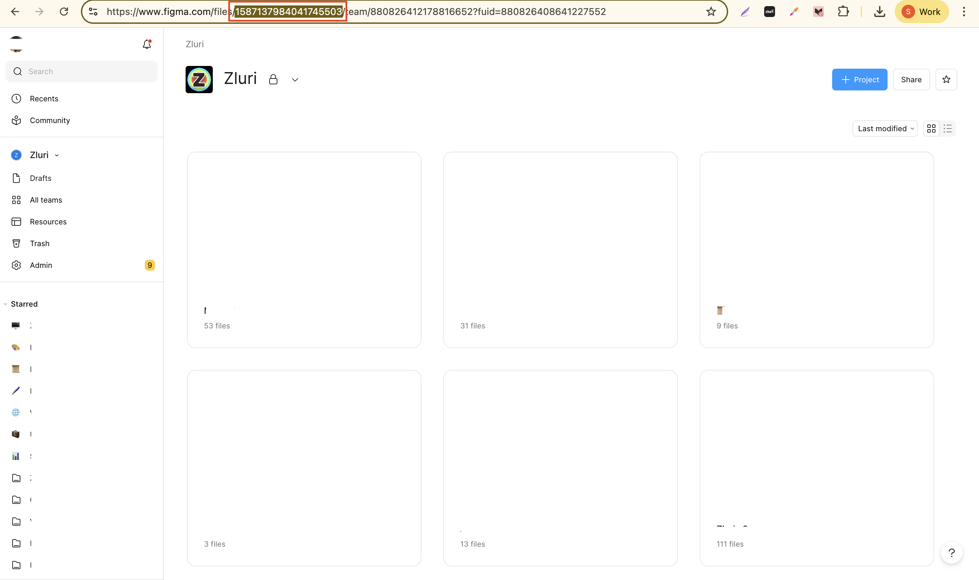This screenshot has height=580, width=979.
Task: Star the Zluri team
Action: pyautogui.click(x=946, y=80)
